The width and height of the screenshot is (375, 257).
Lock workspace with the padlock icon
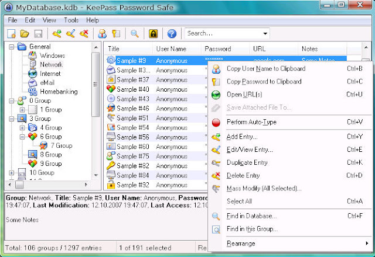tap(154, 34)
